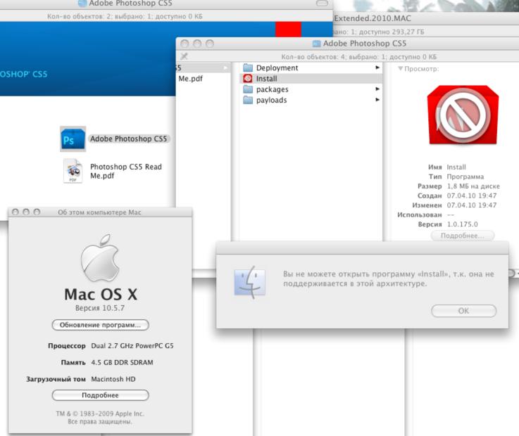Click the Mac OS X heading
Viewport: 519px width, 436px height.
click(x=101, y=294)
